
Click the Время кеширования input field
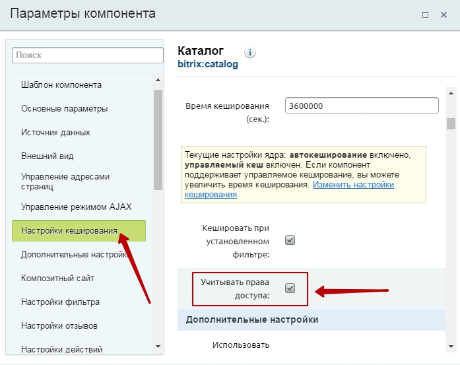pos(362,106)
